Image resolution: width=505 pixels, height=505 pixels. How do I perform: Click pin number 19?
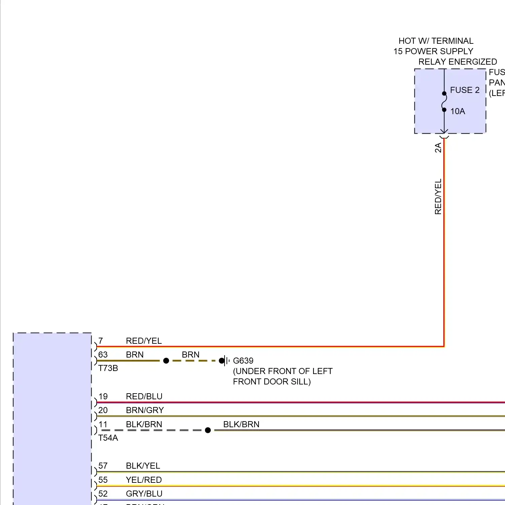click(103, 397)
